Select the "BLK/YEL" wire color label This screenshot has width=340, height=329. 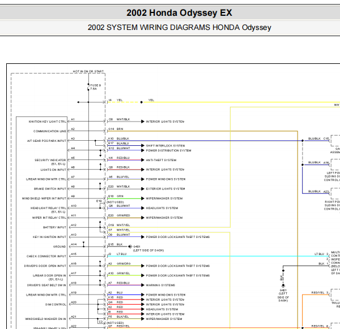(123, 317)
